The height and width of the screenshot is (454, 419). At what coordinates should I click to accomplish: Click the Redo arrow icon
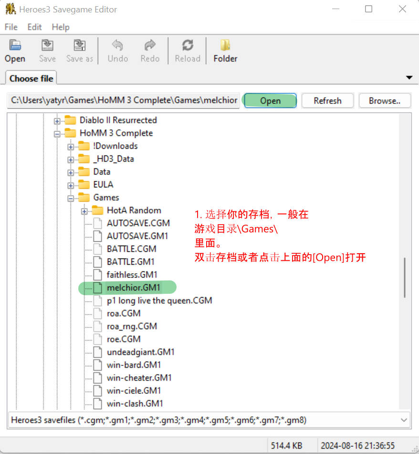pos(150,45)
